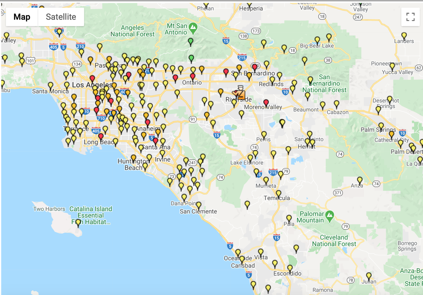Toggle fullscreen map view
Screen dimensions: 423x295
point(410,17)
